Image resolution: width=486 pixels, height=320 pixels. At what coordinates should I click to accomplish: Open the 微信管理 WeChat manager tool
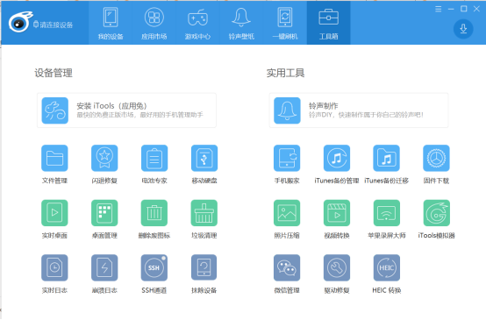pyautogui.click(x=287, y=267)
